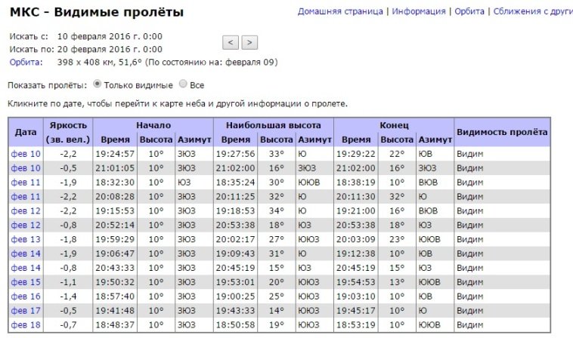Click the max-height value 34° for фев 12
The width and height of the screenshot is (573, 338).
276,210
